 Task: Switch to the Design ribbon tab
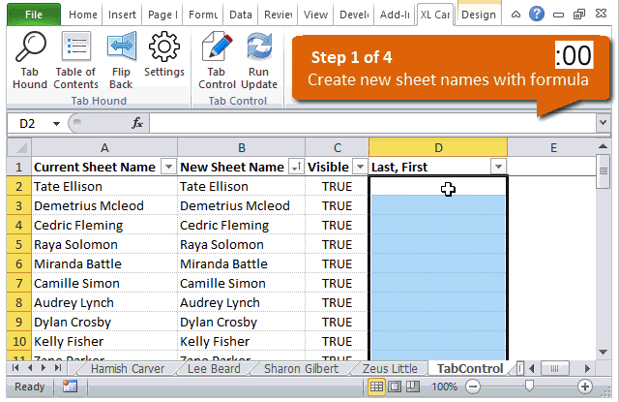[478, 15]
